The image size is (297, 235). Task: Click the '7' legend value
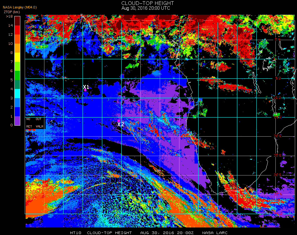pos(12,62)
